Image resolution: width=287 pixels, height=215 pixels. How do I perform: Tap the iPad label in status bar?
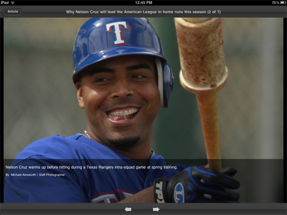coord(5,3)
